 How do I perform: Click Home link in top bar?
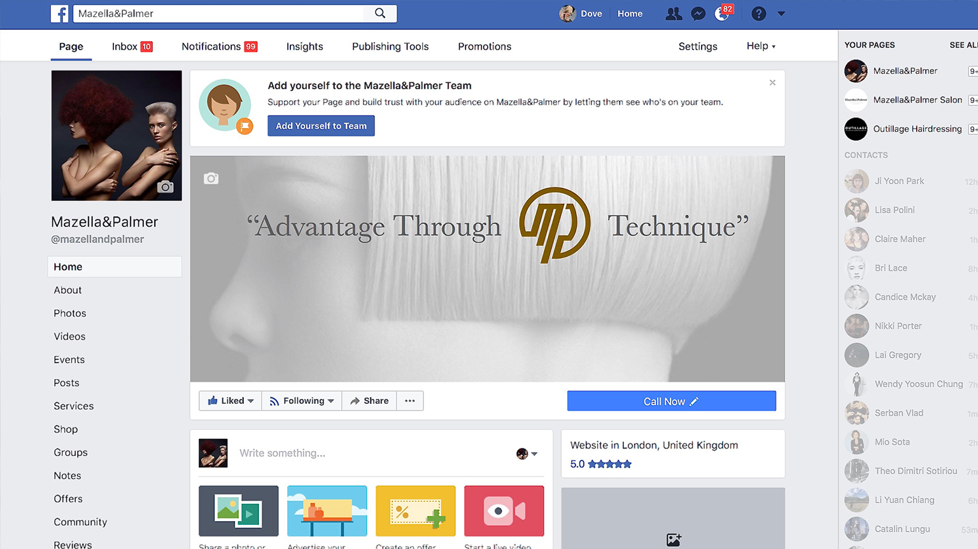630,13
